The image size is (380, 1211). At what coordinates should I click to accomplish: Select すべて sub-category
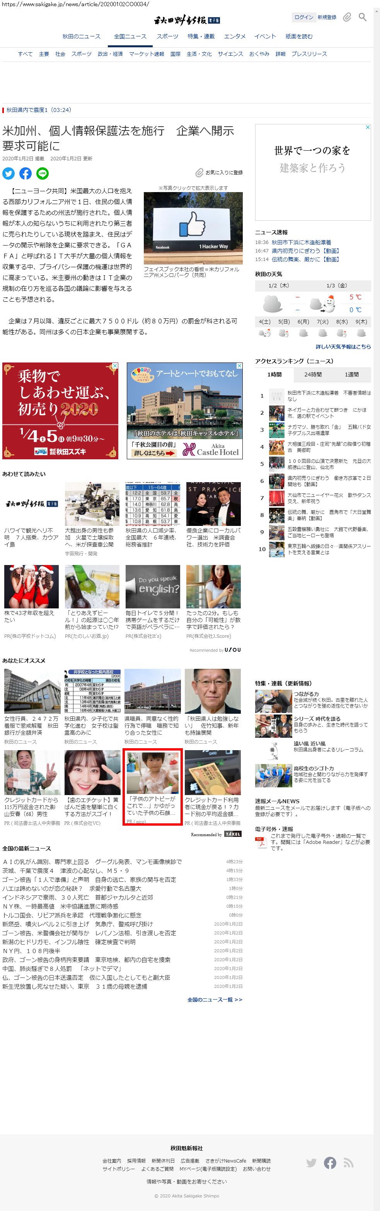[x=26, y=54]
